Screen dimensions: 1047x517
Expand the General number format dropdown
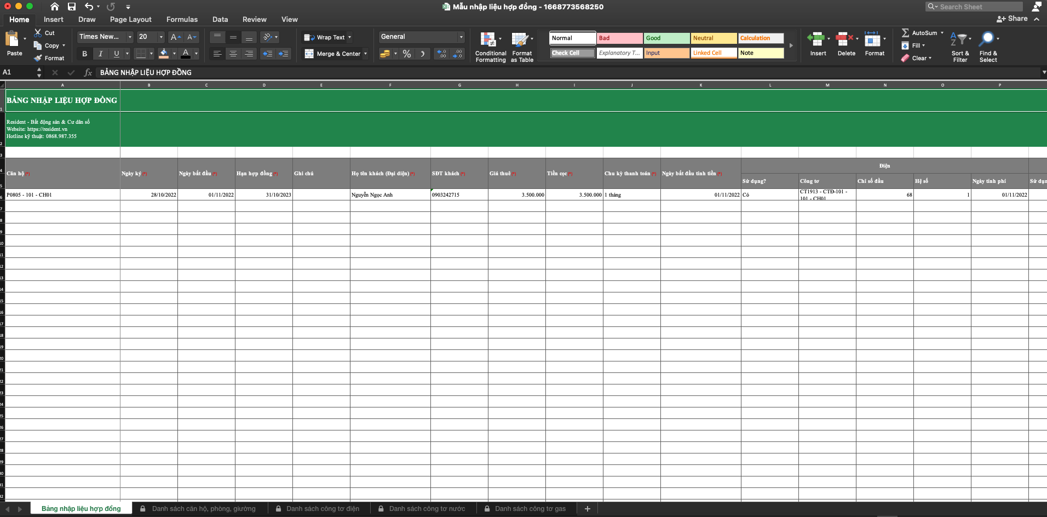(461, 37)
